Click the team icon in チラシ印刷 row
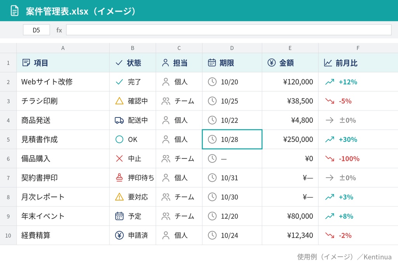The image size is (398, 266). click(166, 101)
